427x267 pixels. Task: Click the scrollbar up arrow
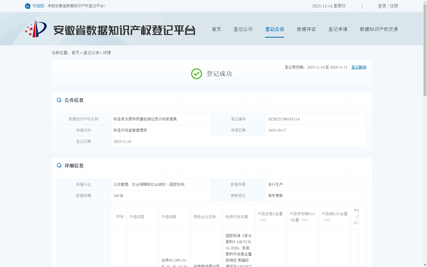coord(425,2)
